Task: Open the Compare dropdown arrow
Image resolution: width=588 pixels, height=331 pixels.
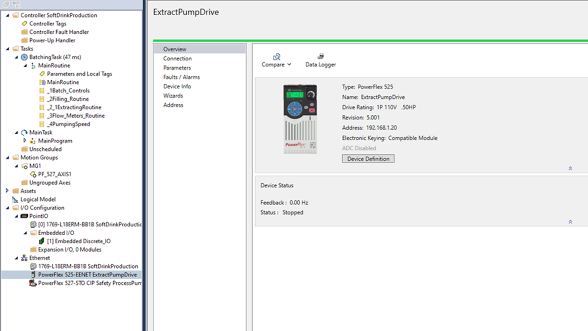Action: pos(289,65)
